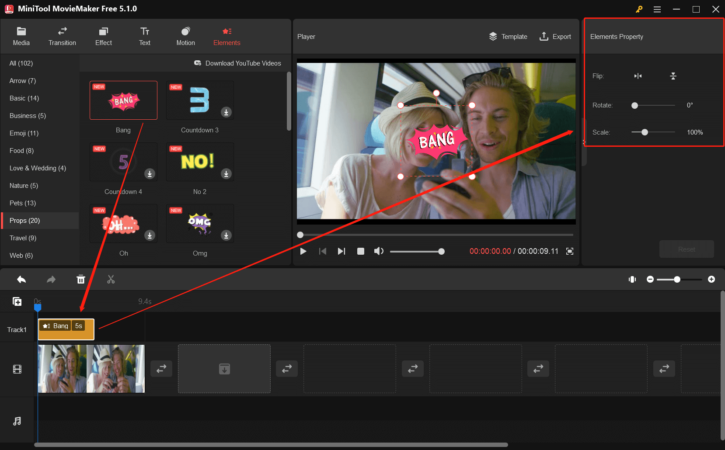
Task: Mute the player volume
Action: pos(379,251)
